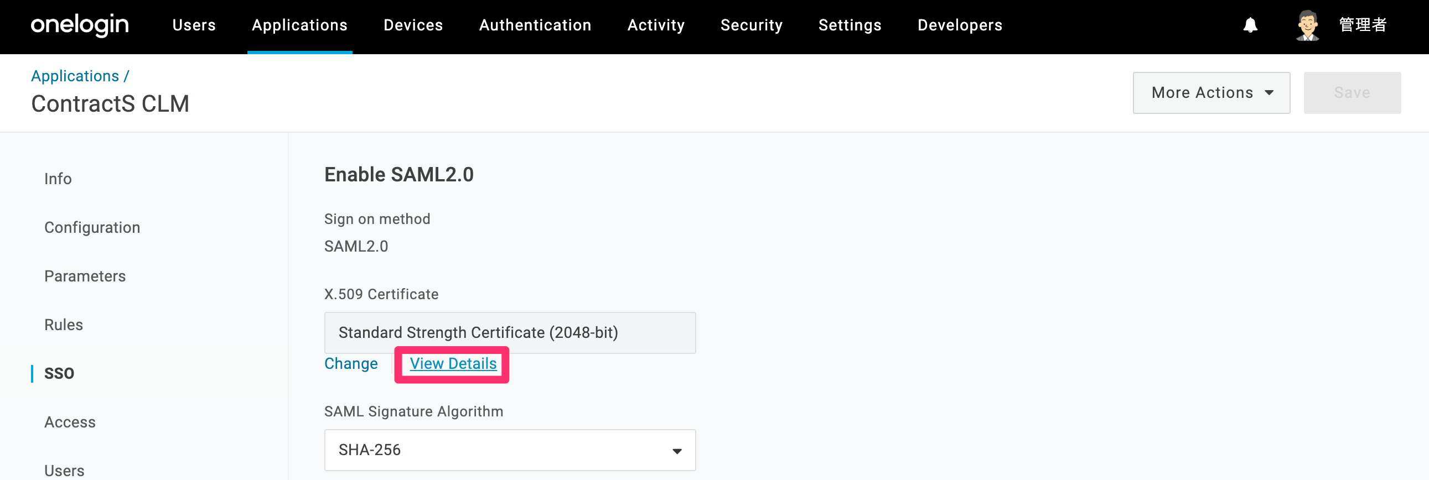The height and width of the screenshot is (480, 1429).
Task: Click the onelogin logo
Action: tap(79, 25)
